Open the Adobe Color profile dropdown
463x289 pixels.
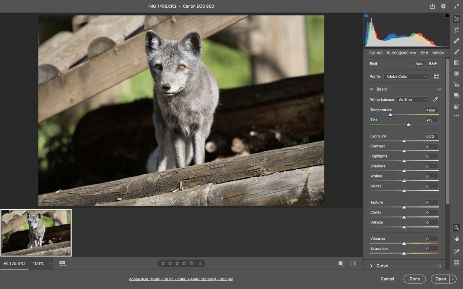pos(406,77)
